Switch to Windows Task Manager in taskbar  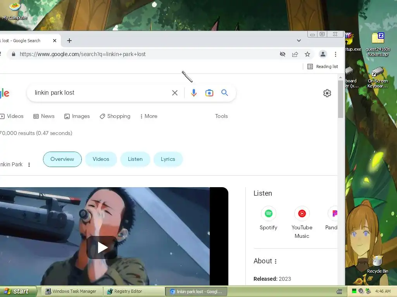[x=72, y=291]
